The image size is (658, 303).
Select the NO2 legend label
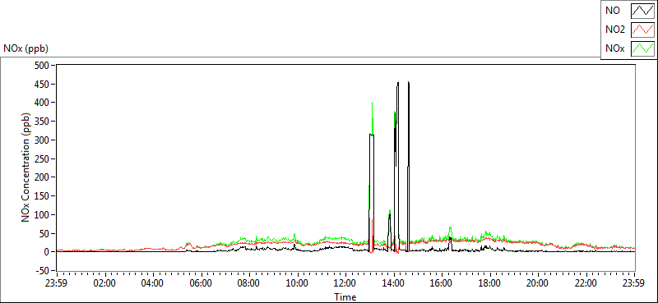(x=614, y=30)
